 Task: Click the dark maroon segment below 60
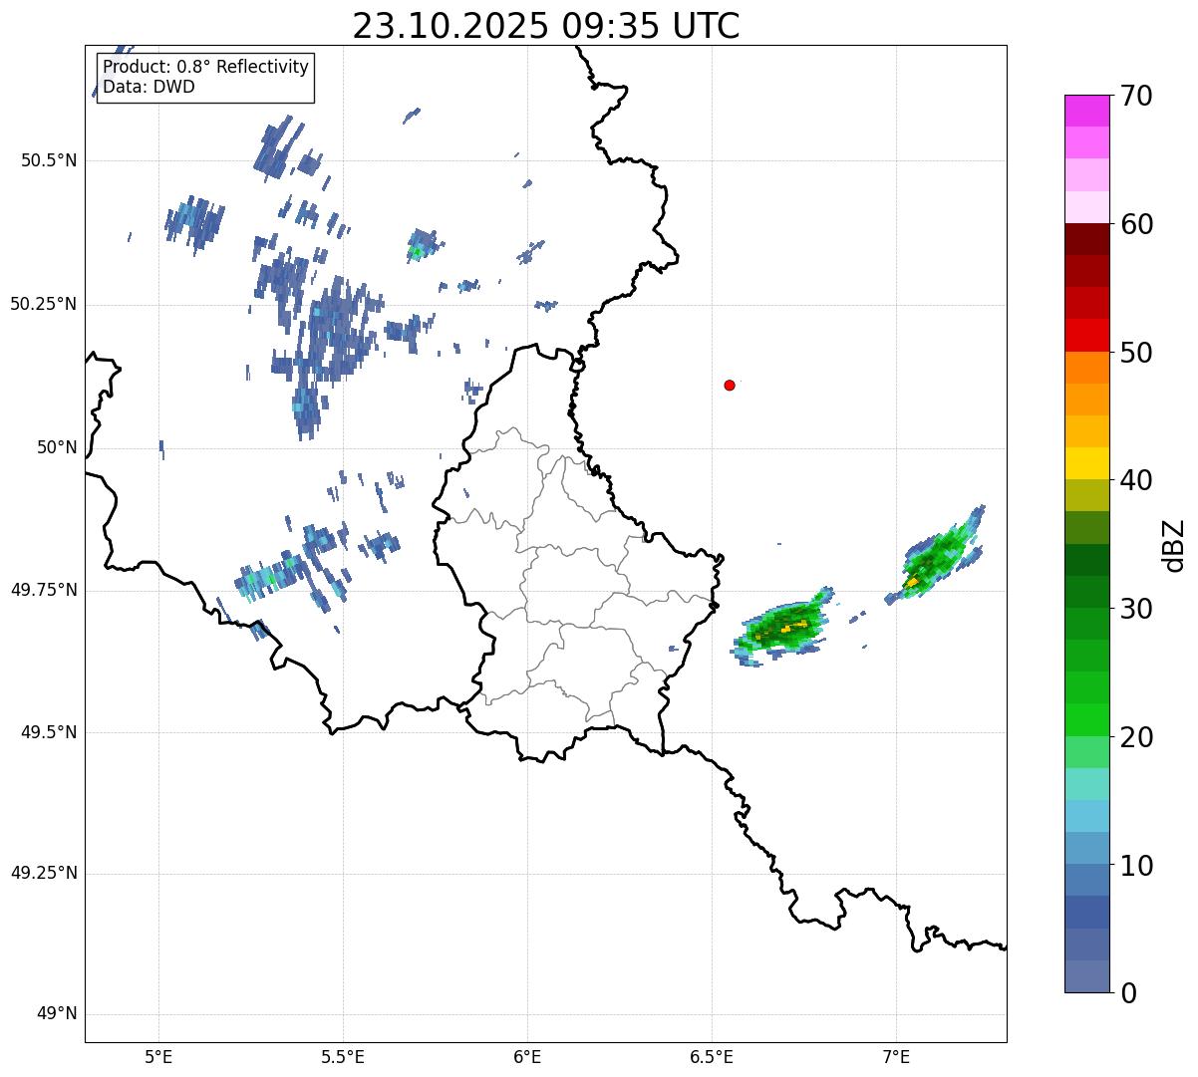(x=1086, y=239)
